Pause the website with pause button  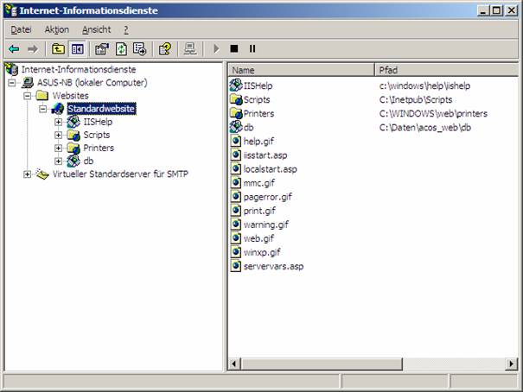point(252,49)
